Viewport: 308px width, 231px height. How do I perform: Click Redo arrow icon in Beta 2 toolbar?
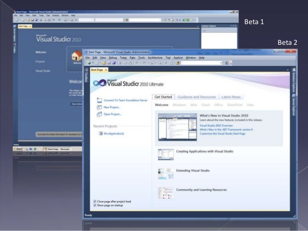[144, 63]
